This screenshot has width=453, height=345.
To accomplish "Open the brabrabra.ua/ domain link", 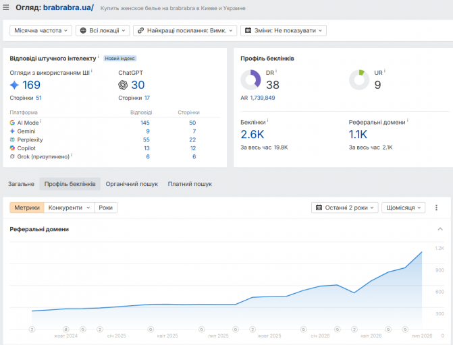I will click(68, 7).
